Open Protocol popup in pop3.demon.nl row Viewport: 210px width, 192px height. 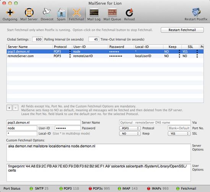coord(70,51)
